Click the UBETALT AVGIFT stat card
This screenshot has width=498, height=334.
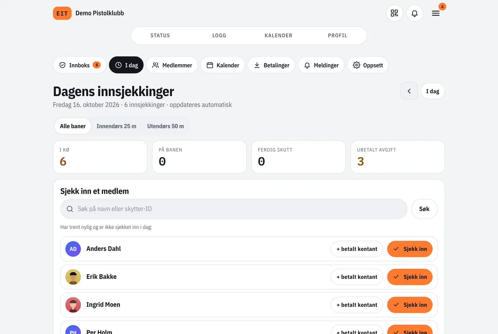[398, 157]
